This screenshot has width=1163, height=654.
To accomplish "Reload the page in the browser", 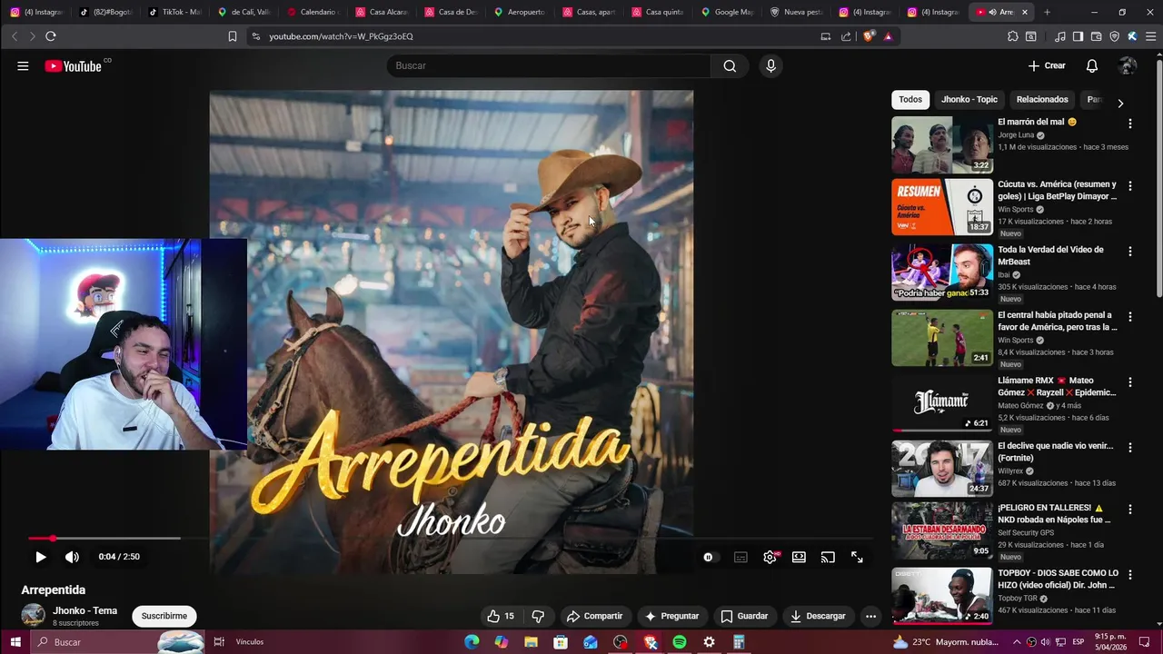I will (x=50, y=36).
